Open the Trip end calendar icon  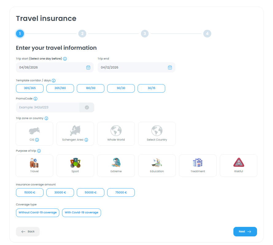[170, 68]
